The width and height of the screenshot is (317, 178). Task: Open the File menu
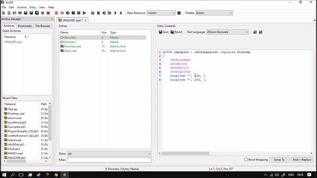[4, 7]
